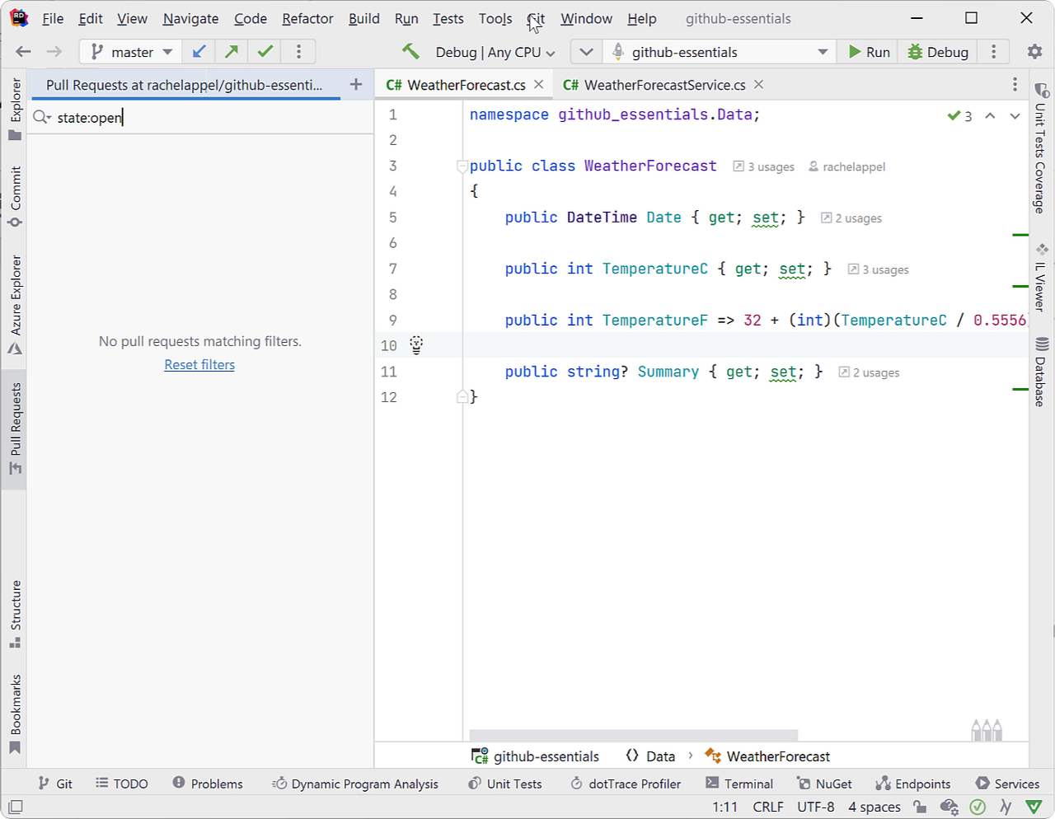This screenshot has width=1055, height=819.
Task: Open the Navigate menu
Action: [x=190, y=18]
